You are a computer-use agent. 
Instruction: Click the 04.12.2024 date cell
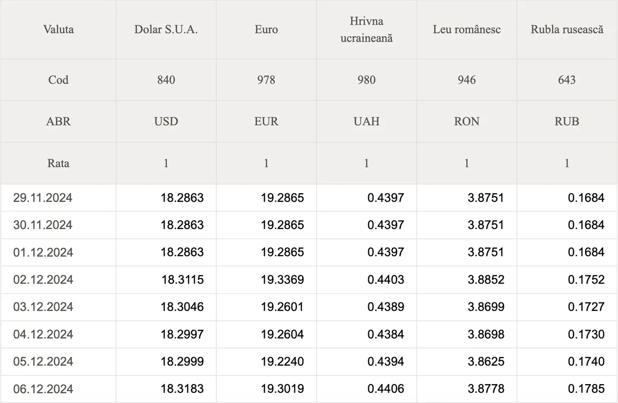[x=58, y=334]
